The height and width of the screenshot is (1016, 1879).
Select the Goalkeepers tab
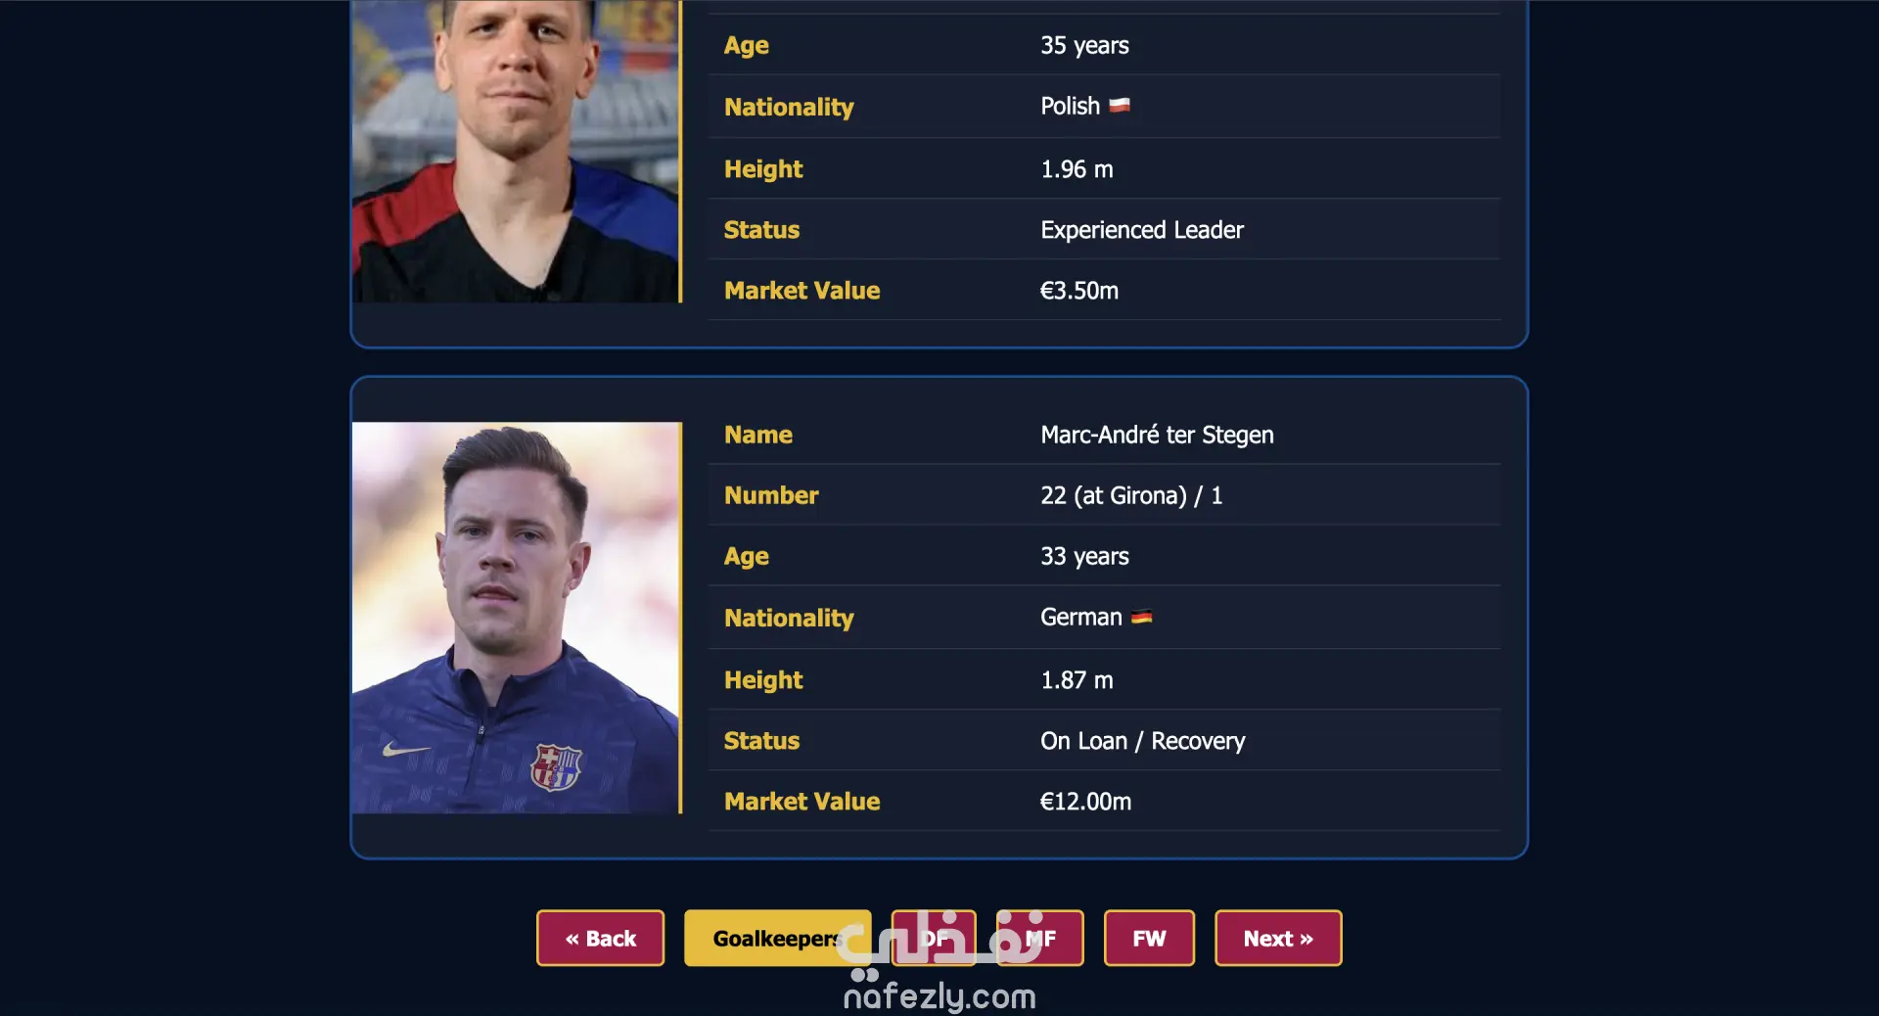[x=777, y=938]
